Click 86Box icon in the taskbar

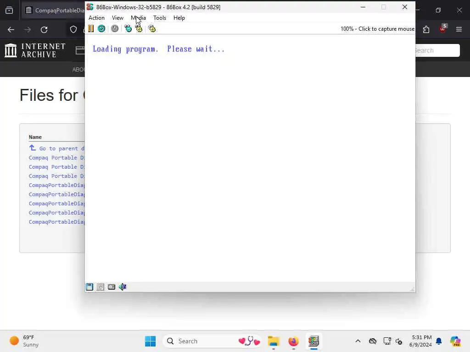tap(314, 341)
